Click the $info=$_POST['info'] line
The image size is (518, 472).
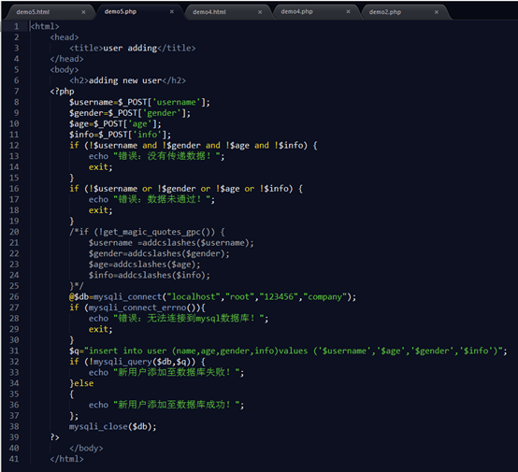(x=121, y=135)
